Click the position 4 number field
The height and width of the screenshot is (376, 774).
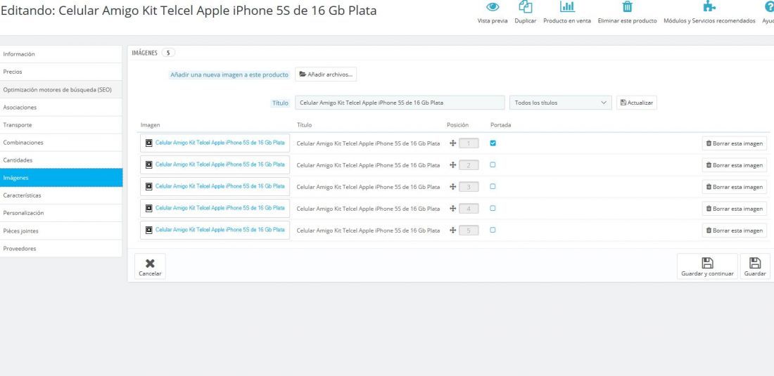[x=469, y=209]
